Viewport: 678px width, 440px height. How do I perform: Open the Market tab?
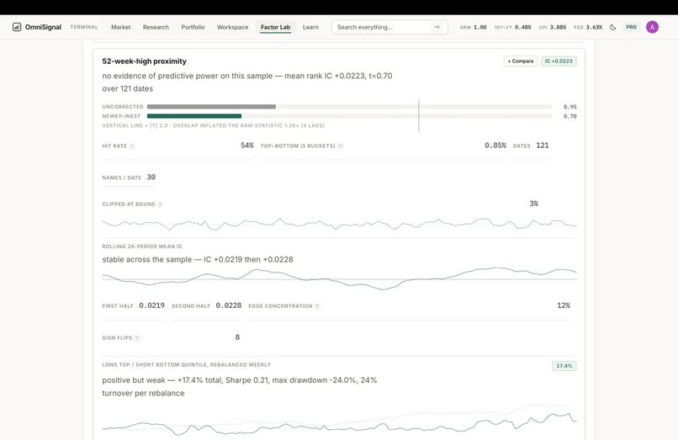[120, 27]
